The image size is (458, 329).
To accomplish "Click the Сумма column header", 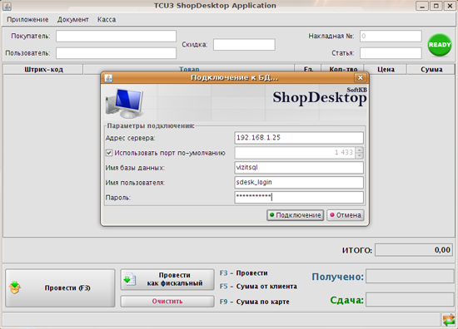I will click(431, 69).
